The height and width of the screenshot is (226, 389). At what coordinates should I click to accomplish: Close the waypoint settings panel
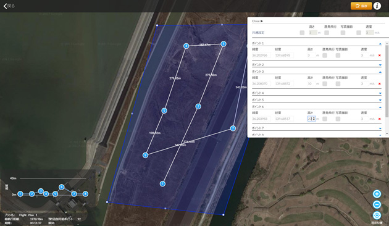coord(257,21)
